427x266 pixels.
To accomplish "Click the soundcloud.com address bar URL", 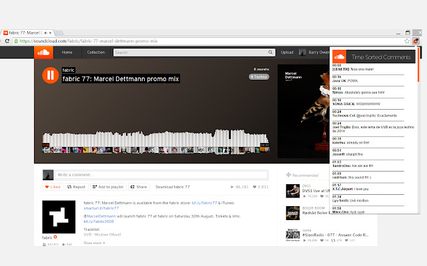I will [x=89, y=41].
